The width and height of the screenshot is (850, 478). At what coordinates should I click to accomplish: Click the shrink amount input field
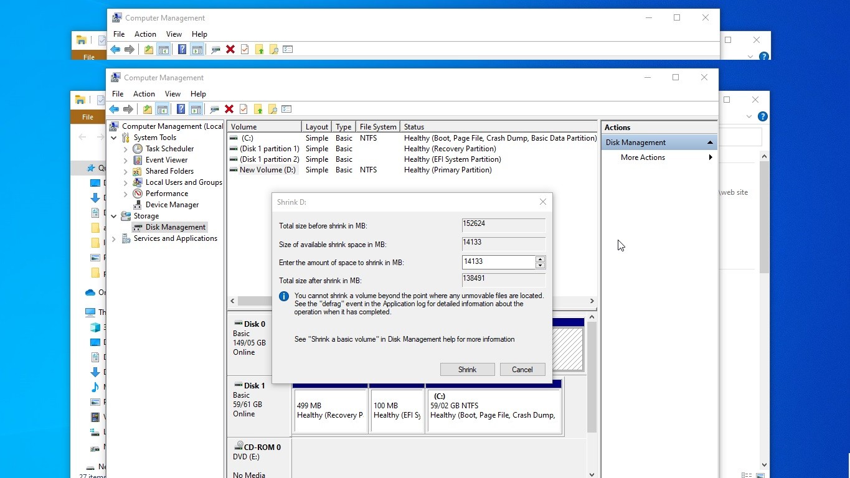(x=498, y=262)
